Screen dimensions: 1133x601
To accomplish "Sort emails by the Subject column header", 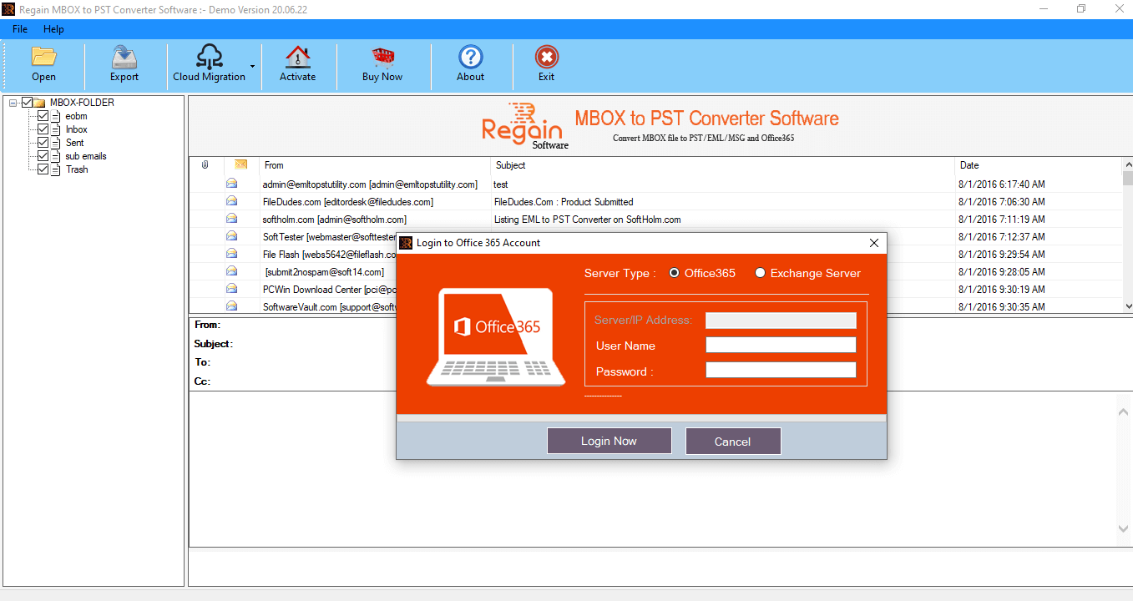I will tap(723, 165).
